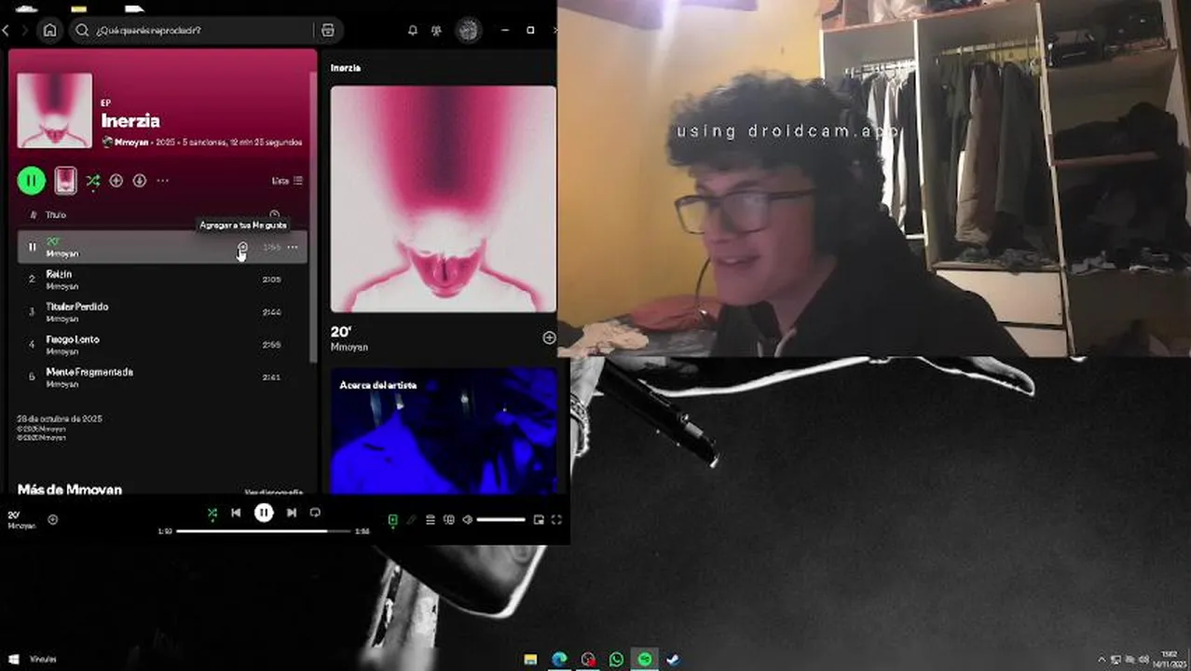The image size is (1191, 671).
Task: Select the track 'Titular Perdido'
Action: (162, 312)
